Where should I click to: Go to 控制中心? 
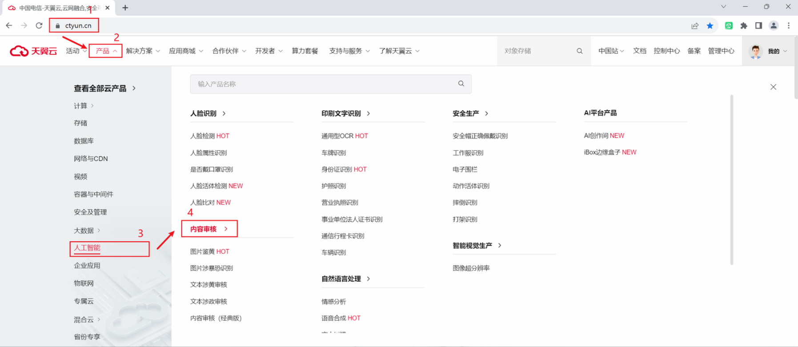667,51
